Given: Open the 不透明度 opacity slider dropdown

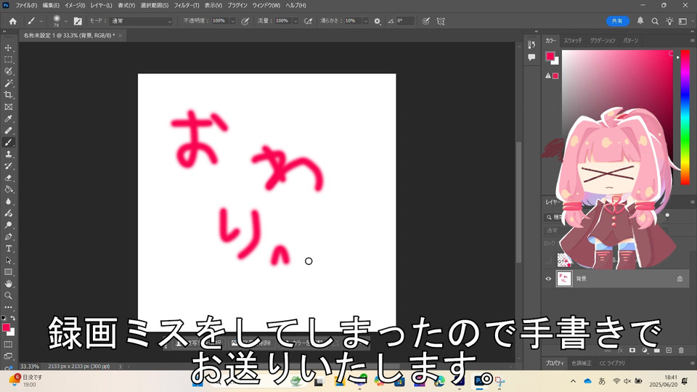Looking at the screenshot, I should point(232,21).
